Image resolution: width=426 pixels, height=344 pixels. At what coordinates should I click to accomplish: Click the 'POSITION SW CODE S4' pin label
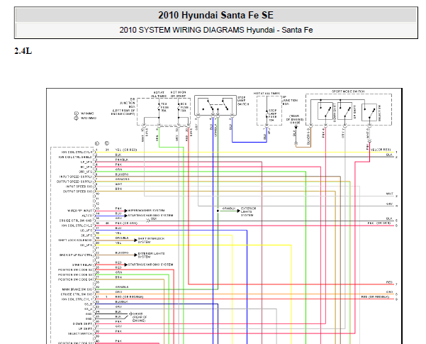tap(76, 279)
